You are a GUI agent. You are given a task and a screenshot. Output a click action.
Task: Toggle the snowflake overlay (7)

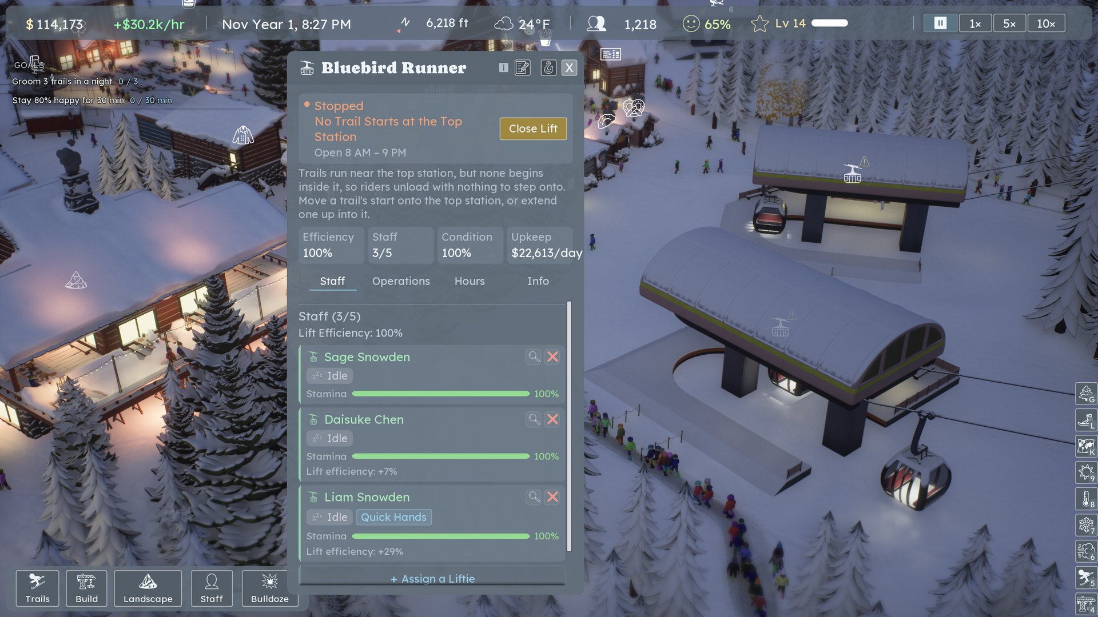point(1086,525)
